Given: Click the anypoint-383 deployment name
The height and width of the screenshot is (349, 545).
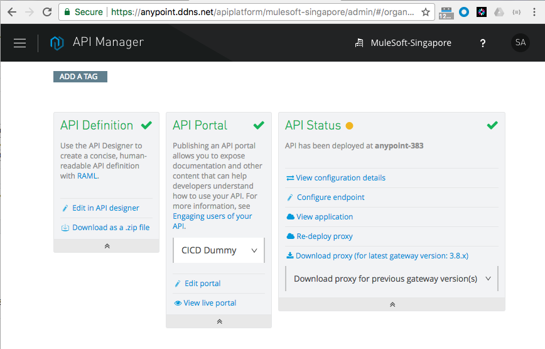Looking at the screenshot, I should 399,146.
